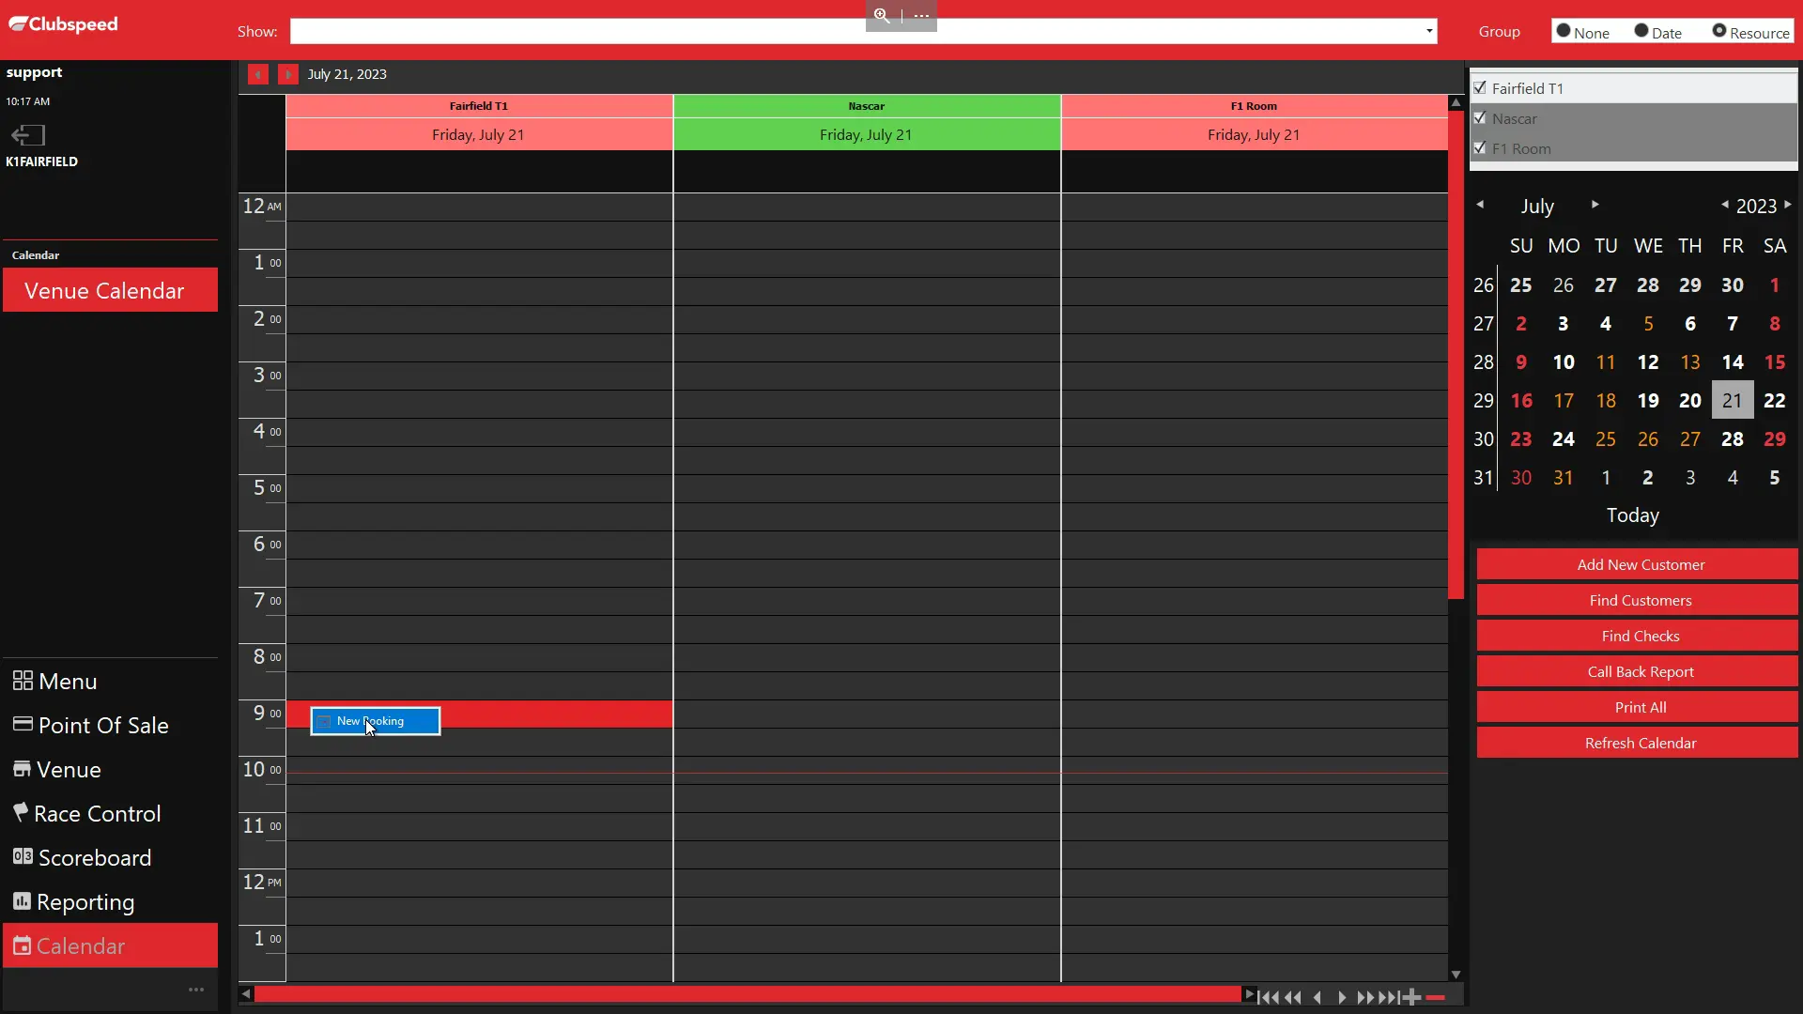Click the Clubspeed logo
Viewport: 1803px width, 1014px height.
(64, 23)
